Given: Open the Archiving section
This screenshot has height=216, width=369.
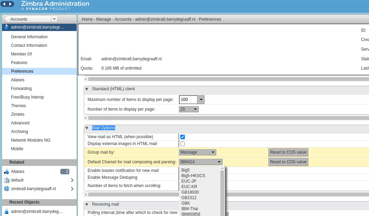Looking at the screenshot, I should coord(19,132).
